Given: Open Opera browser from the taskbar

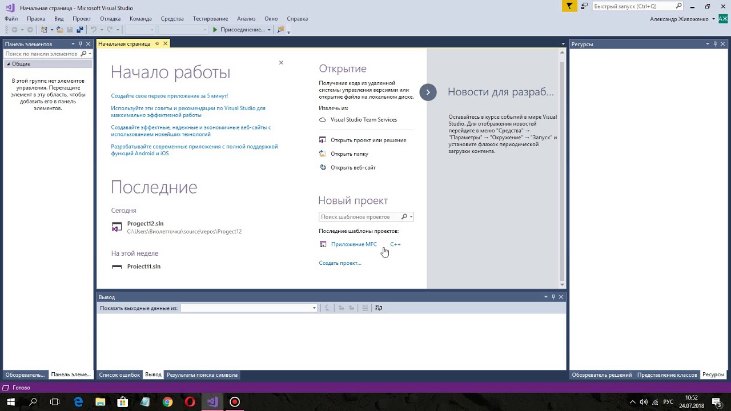Looking at the screenshot, I should [190, 402].
